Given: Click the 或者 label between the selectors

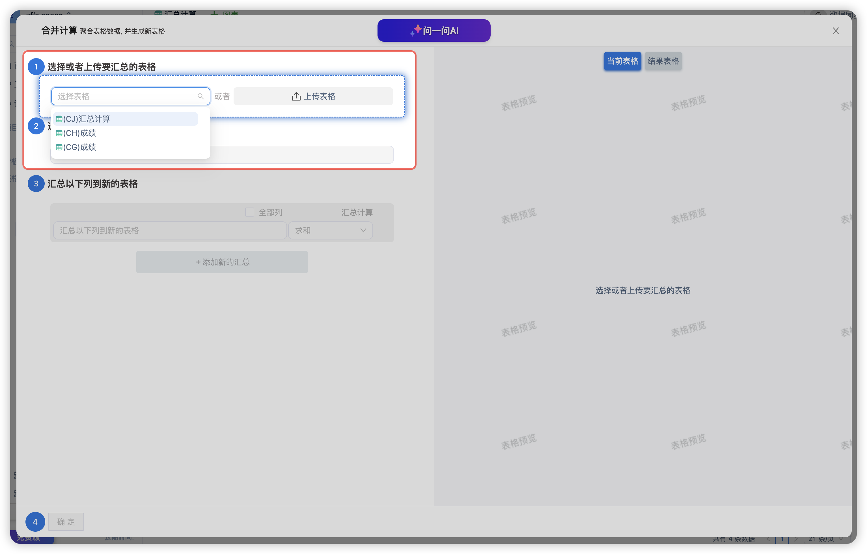Looking at the screenshot, I should tap(222, 96).
